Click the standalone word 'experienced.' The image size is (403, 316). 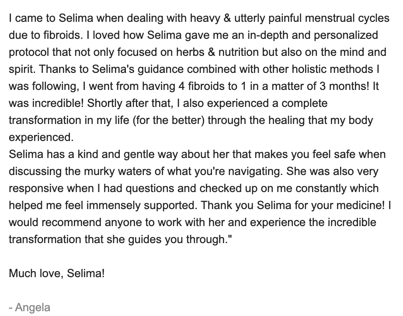pos(41,137)
